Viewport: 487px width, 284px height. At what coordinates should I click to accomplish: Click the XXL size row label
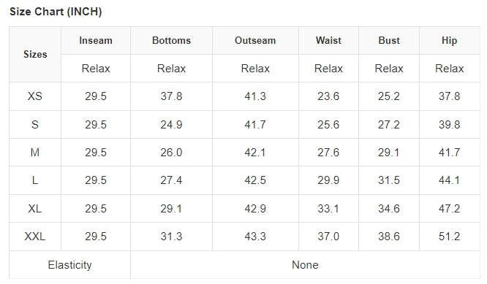[x=35, y=237]
